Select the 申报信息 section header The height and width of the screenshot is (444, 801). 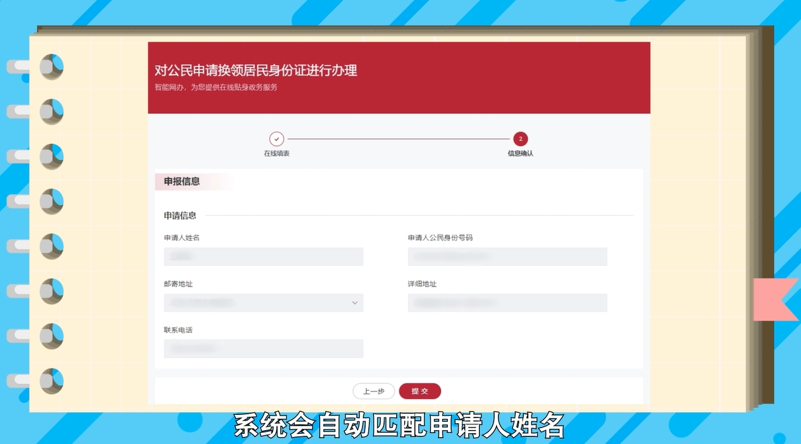point(183,182)
